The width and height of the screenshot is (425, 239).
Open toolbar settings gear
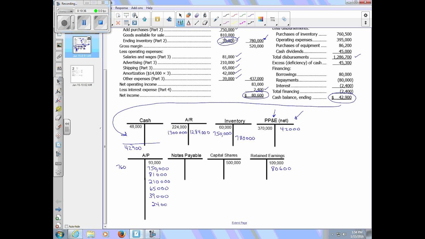[366, 15]
